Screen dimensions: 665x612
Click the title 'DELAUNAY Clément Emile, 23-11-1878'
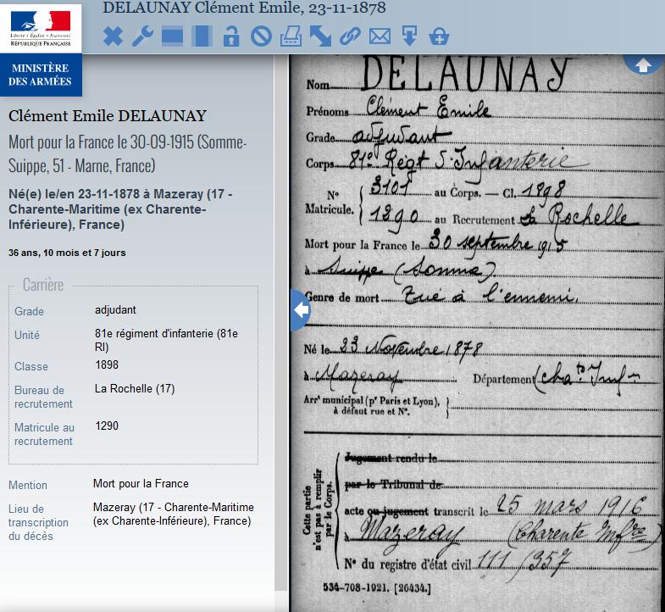[x=244, y=8]
